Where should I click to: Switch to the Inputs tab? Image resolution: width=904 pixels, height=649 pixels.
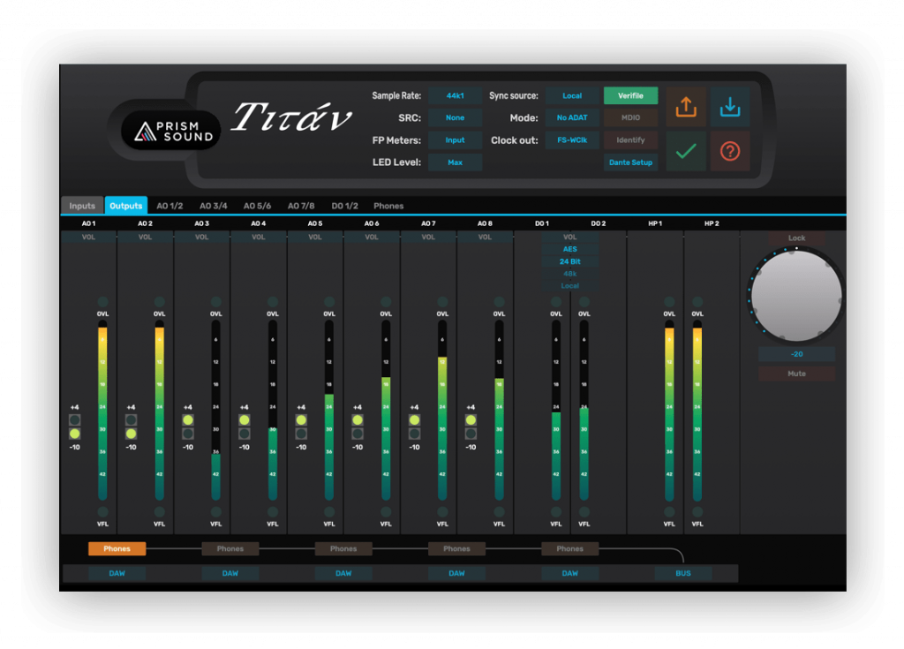81,205
